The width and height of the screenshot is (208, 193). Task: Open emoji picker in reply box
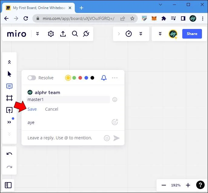107,138
